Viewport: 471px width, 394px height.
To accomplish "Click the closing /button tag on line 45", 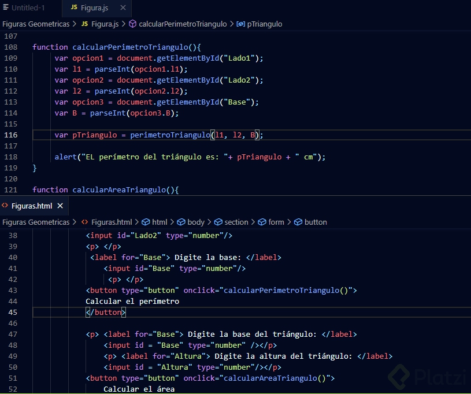I will coord(106,313).
